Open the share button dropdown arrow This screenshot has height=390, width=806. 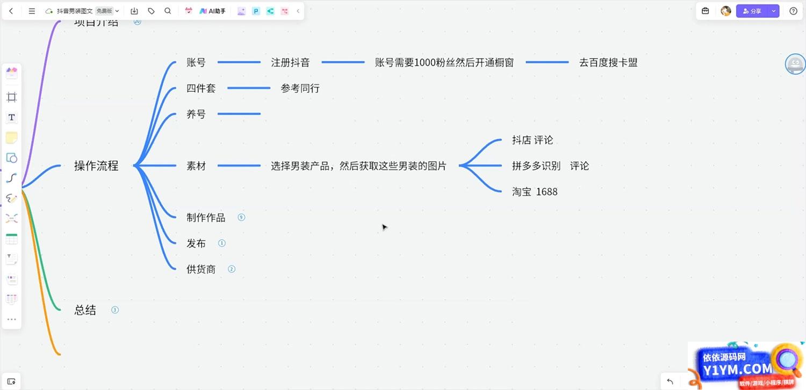[x=774, y=11]
